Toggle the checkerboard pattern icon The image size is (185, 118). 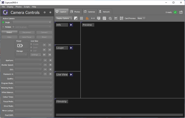(104, 18)
